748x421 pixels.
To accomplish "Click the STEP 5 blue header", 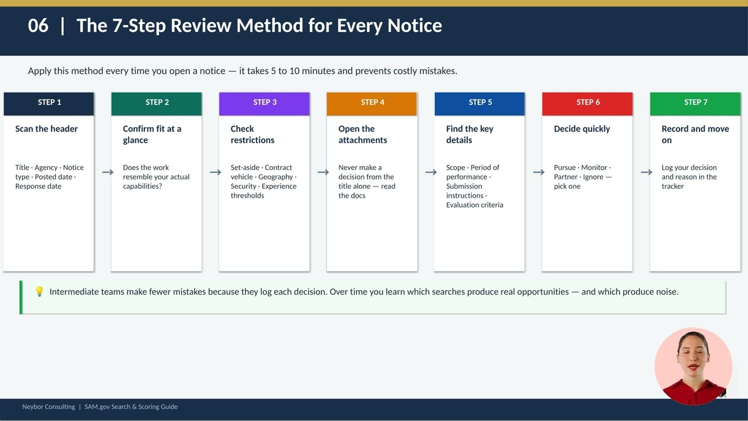I will coord(480,103).
